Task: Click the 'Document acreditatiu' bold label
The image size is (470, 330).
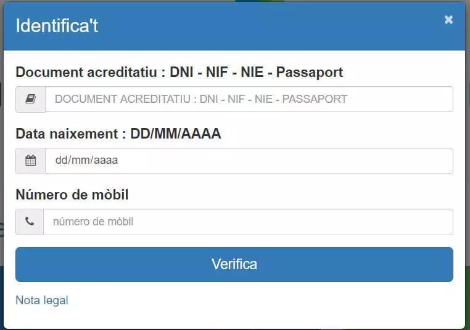Action: coord(86,72)
